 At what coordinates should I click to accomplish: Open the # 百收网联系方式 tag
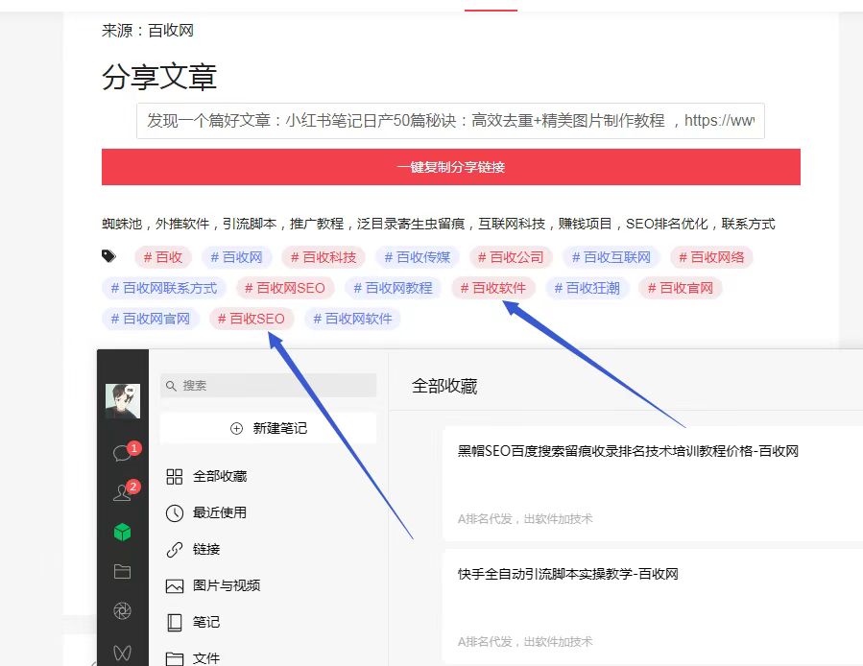pyautogui.click(x=164, y=288)
